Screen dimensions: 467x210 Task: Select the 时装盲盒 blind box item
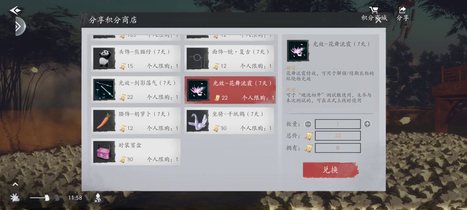pos(136,152)
